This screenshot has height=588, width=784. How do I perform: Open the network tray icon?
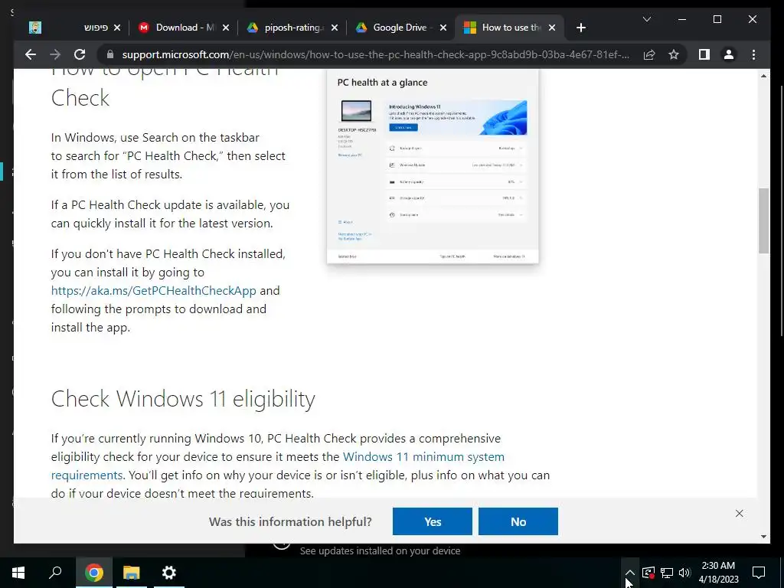pyautogui.click(x=667, y=573)
